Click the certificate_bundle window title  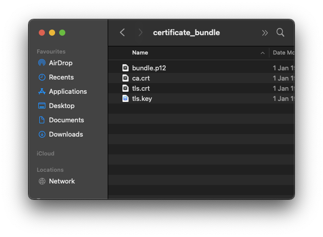[x=186, y=33]
